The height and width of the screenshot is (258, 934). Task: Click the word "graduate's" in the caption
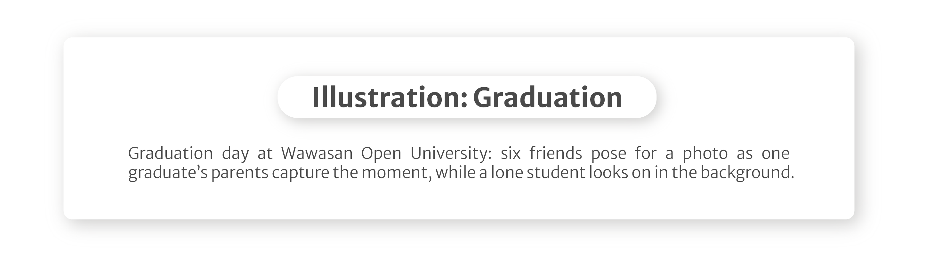tap(168, 173)
